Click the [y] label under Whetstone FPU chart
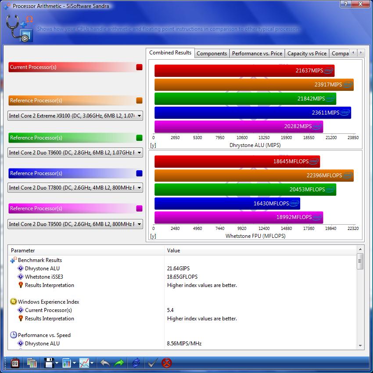Viewport: 373px width, 373px height. click(x=153, y=236)
